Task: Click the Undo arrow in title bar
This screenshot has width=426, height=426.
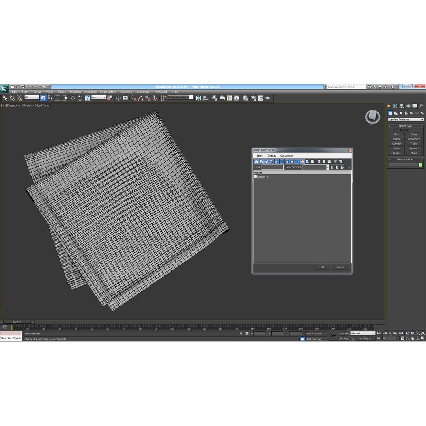Action: [28, 87]
